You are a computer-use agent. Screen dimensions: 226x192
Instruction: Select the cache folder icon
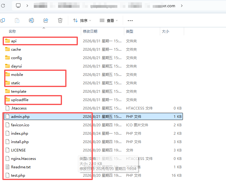pyautogui.click(x=7, y=49)
